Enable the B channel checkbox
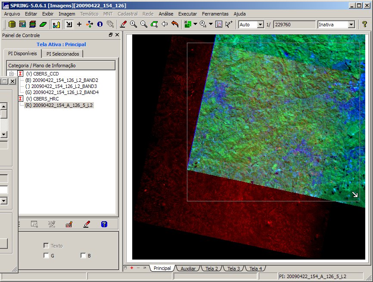Image resolution: width=373 pixels, height=282 pixels. [x=83, y=256]
